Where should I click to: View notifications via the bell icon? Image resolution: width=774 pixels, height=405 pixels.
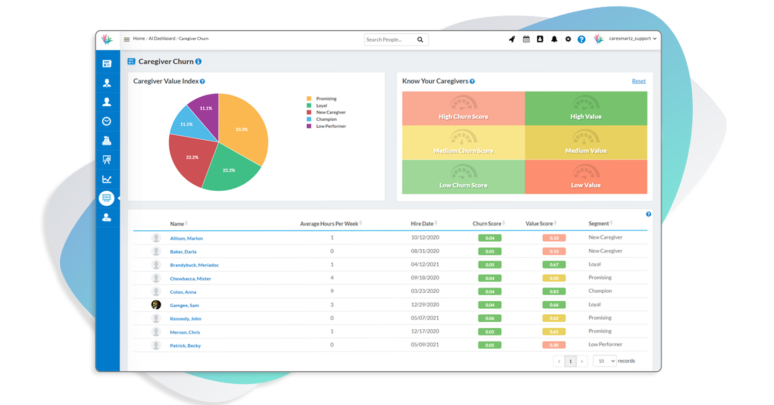[x=554, y=39]
